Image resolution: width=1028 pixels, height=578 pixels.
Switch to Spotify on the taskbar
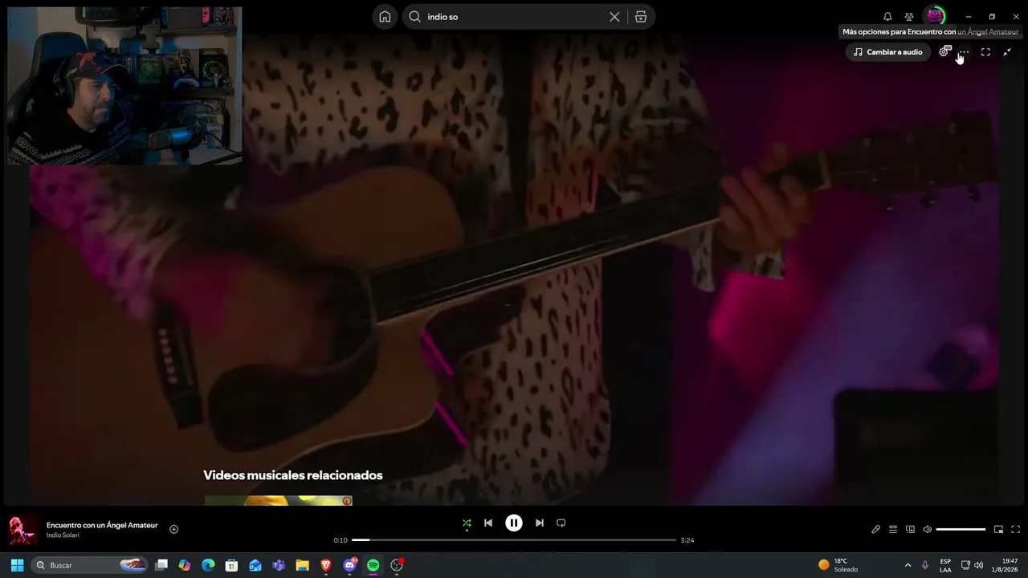point(373,565)
